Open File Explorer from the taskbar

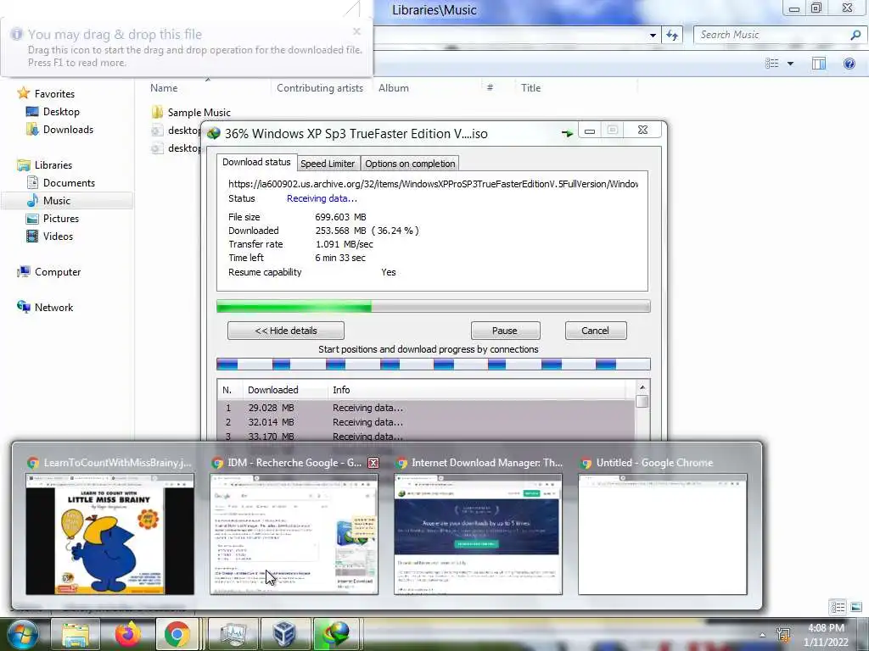point(75,634)
